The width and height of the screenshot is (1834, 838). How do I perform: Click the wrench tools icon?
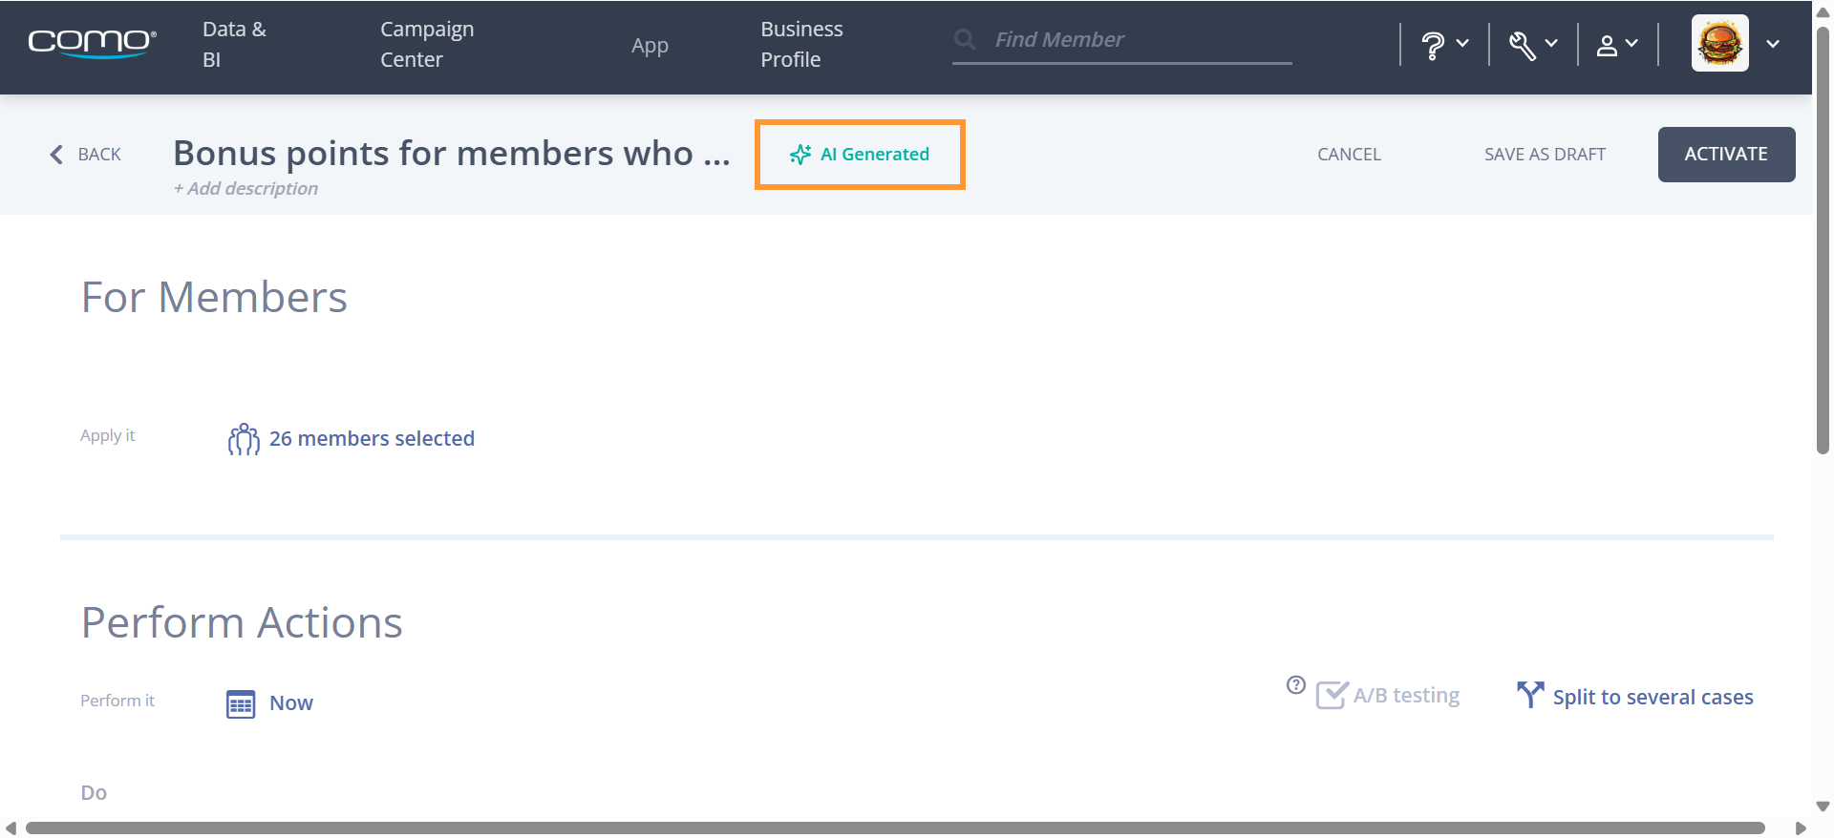(x=1523, y=45)
